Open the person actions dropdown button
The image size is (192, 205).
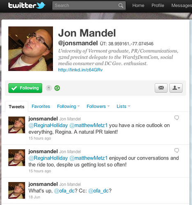click(x=176, y=88)
